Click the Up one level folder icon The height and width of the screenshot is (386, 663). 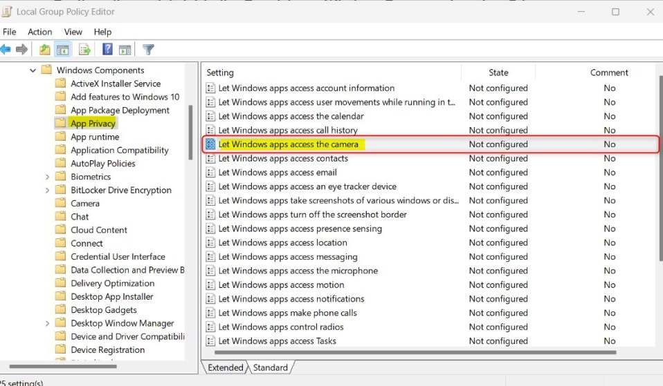[x=44, y=49]
